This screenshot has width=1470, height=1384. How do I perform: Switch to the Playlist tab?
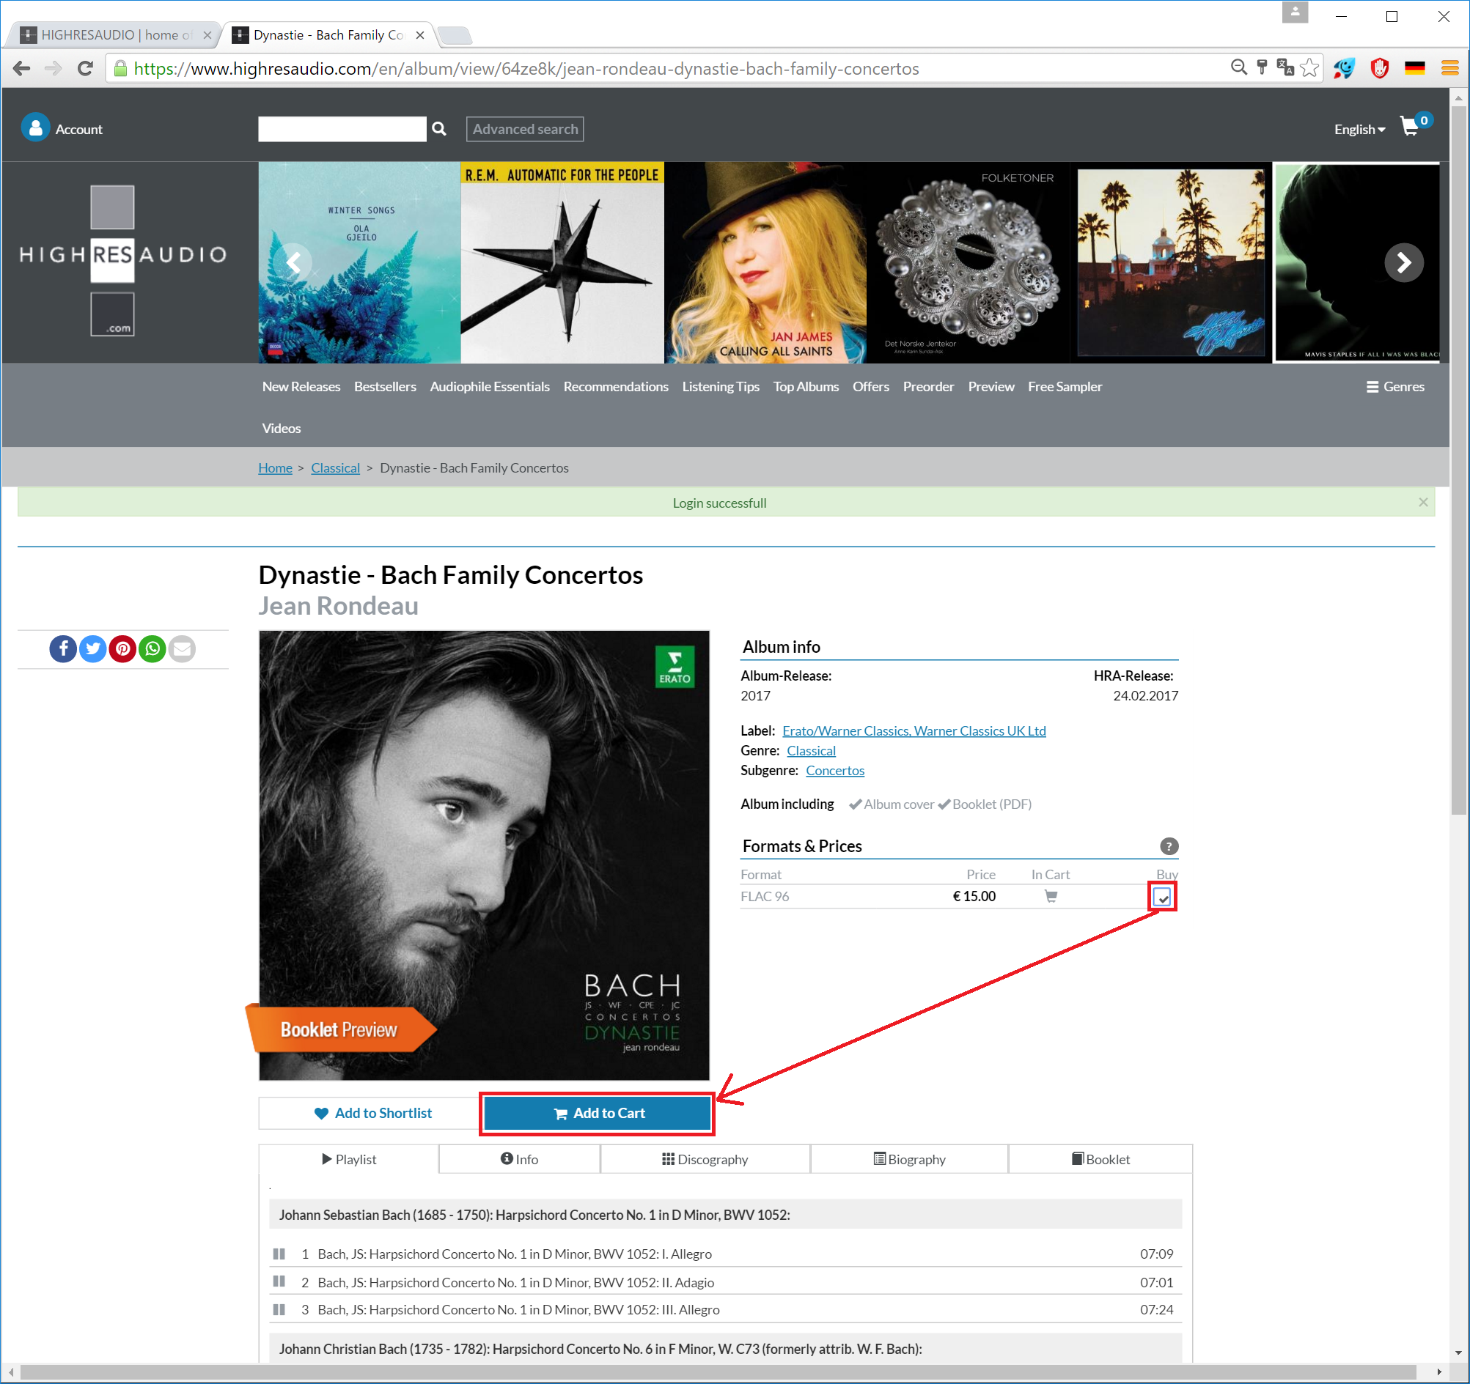349,1159
